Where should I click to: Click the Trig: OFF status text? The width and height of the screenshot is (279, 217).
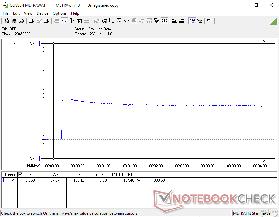[x=9, y=29]
